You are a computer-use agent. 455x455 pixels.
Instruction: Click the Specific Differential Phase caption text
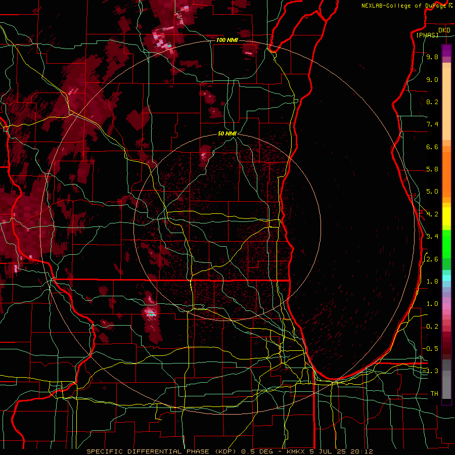tap(230, 451)
